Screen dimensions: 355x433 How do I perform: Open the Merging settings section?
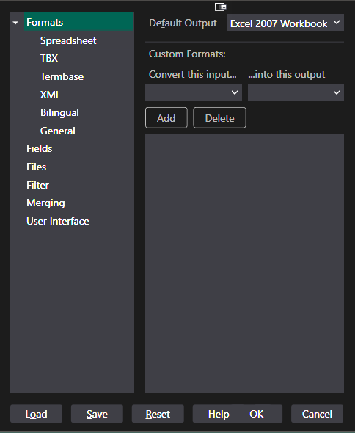(45, 203)
